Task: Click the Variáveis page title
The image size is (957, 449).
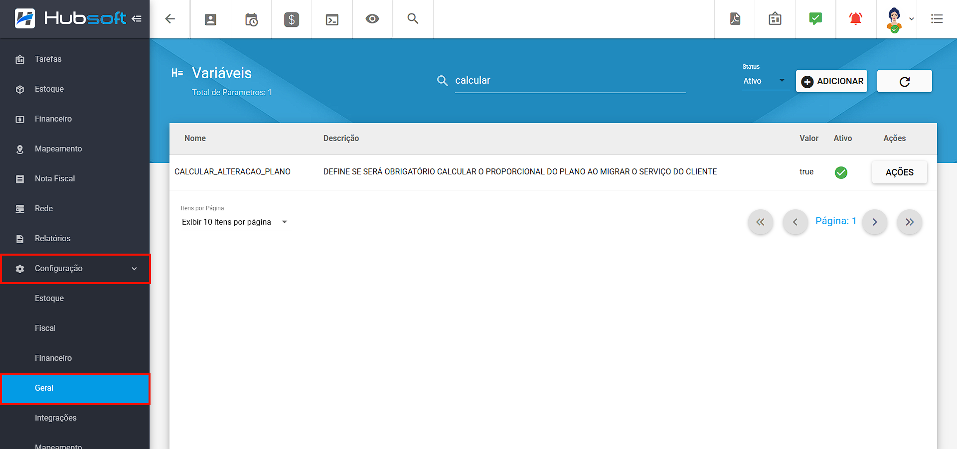Action: pyautogui.click(x=222, y=73)
